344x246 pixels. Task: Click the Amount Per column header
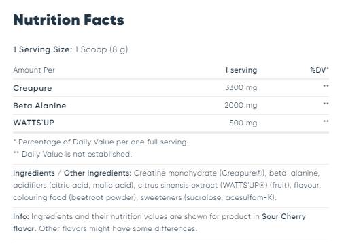[x=34, y=70]
